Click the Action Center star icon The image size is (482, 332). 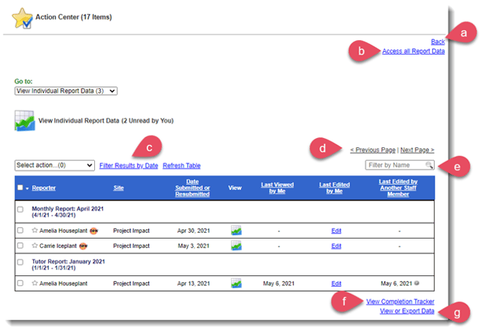(22, 17)
